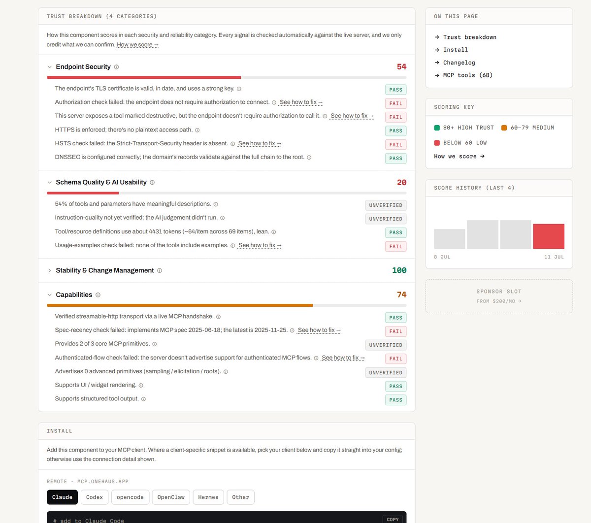Open How we score in Scoring Key

tap(460, 157)
